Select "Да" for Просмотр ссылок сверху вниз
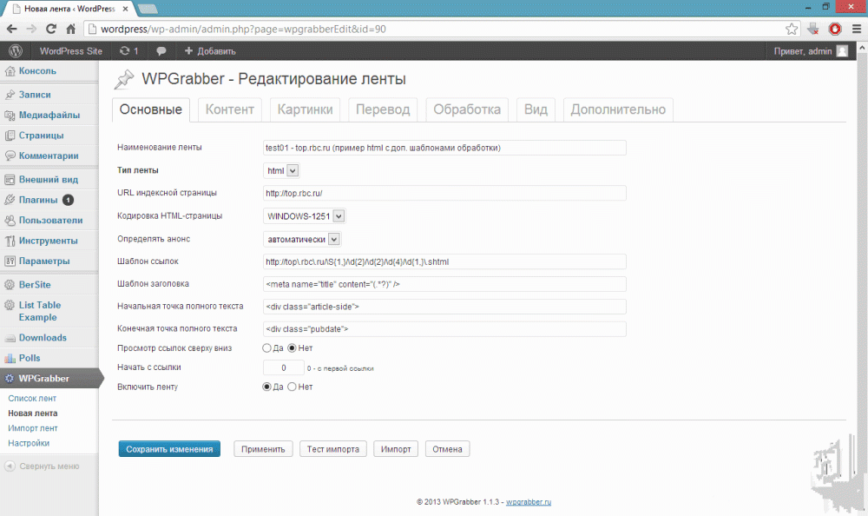 coord(267,347)
